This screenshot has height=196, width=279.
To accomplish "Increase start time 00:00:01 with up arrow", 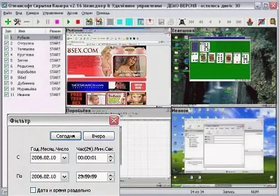I will click(x=111, y=156).
